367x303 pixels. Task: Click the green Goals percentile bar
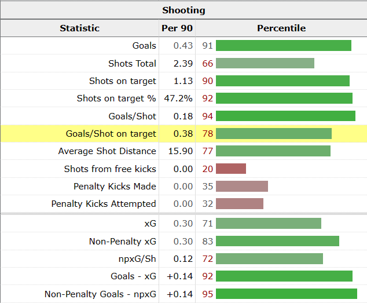284,46
